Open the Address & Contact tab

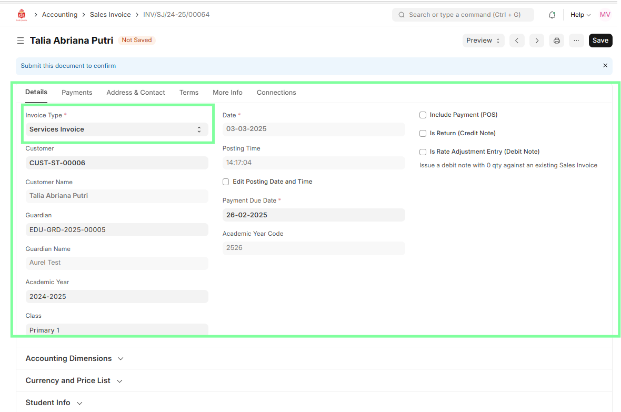[136, 93]
